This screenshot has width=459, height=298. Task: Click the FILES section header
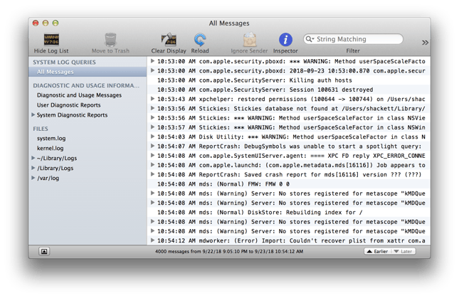(x=41, y=129)
